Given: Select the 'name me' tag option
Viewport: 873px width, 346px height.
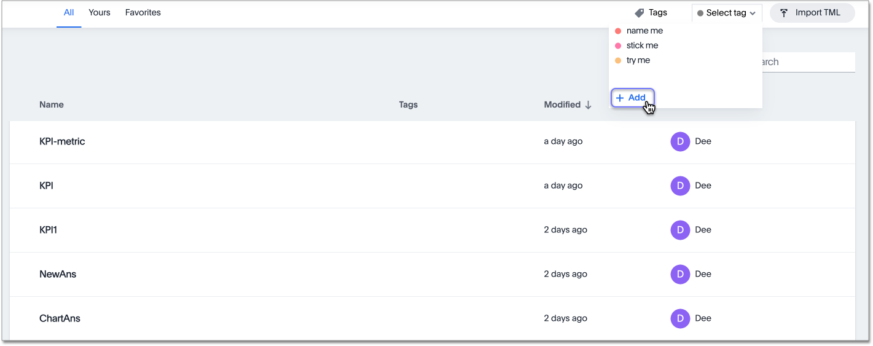Looking at the screenshot, I should coord(644,31).
